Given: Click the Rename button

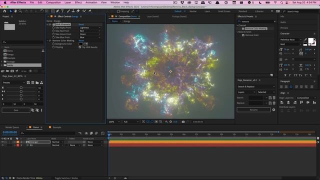Looking at the screenshot, I should click(x=253, y=110).
